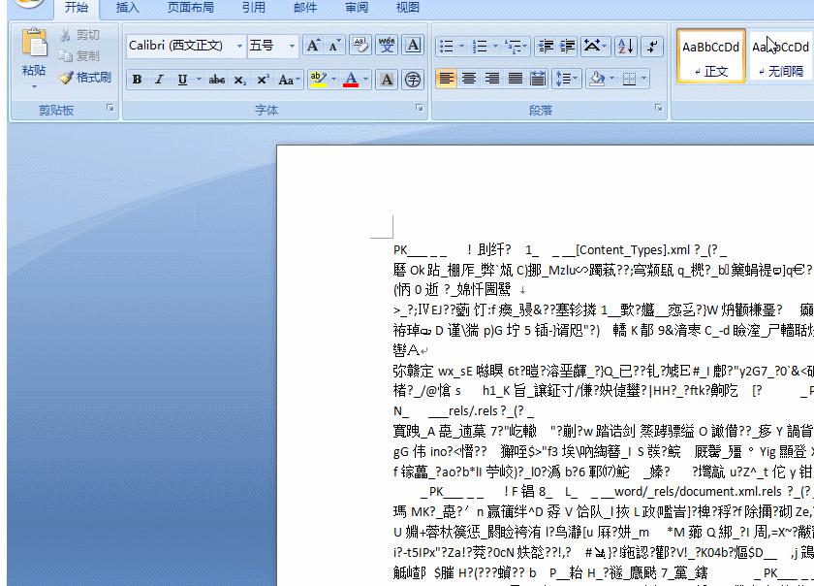This screenshot has width=814, height=586.
Task: Open the Change Case (Aa) dropdown
Action: coord(289,80)
